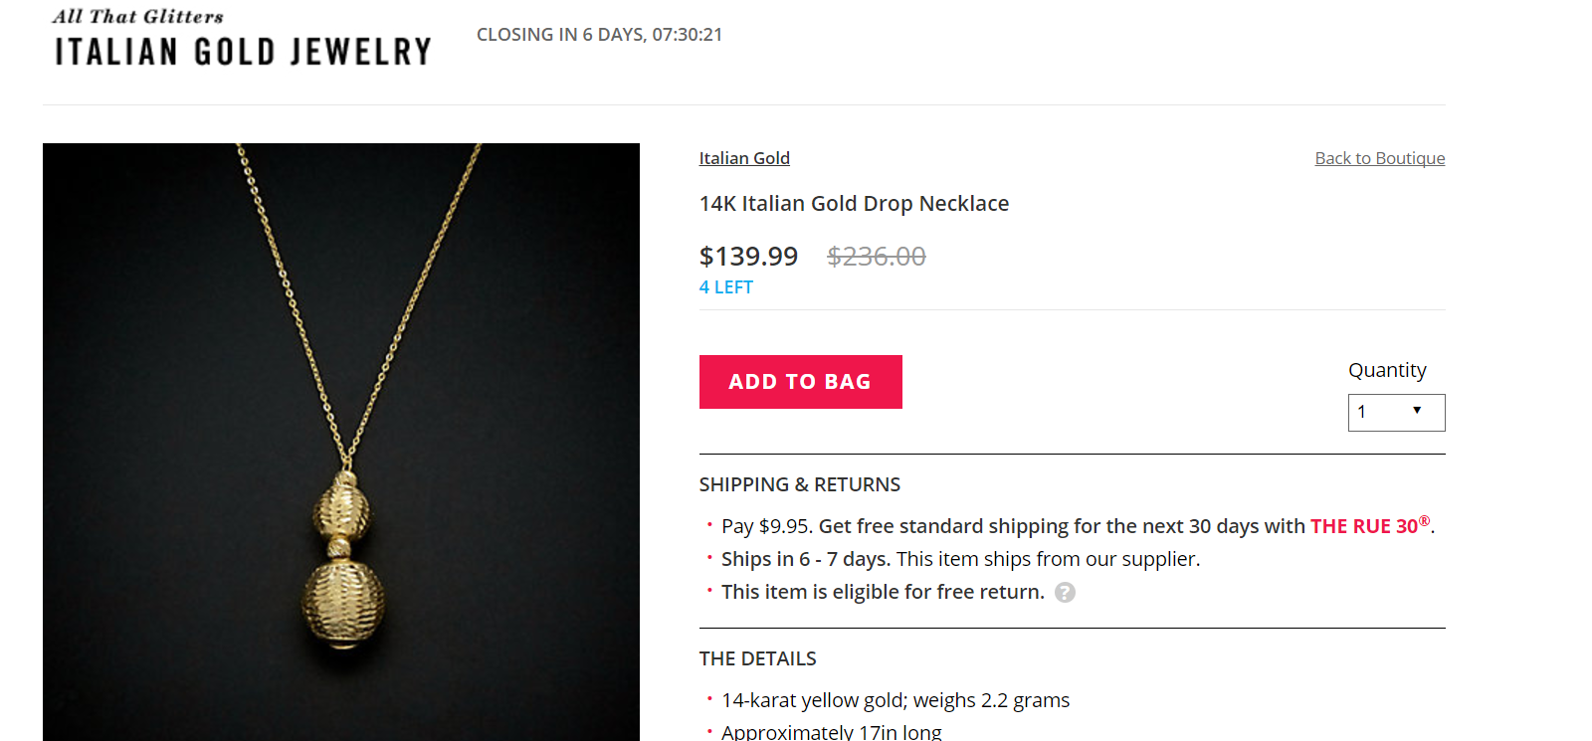
Task: Select the 14K Italian Gold Drop Necklace title
Action: tap(854, 204)
